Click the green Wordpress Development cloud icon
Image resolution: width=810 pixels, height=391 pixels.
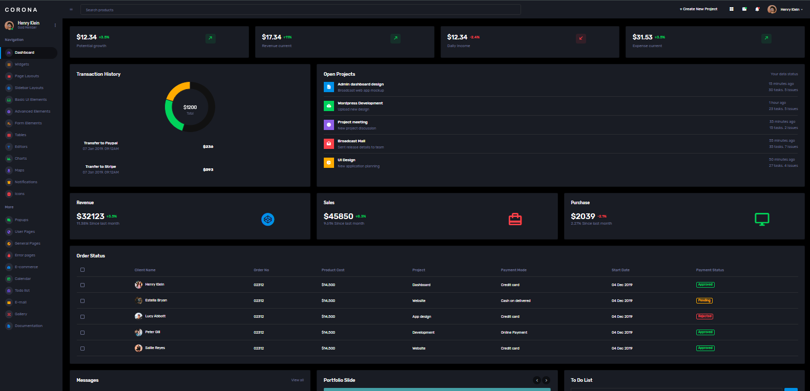(x=329, y=106)
